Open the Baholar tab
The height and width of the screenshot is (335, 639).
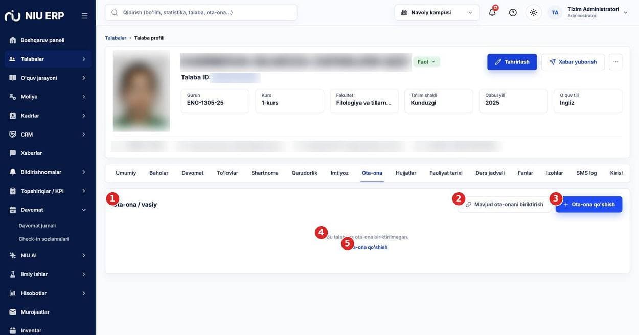(159, 173)
